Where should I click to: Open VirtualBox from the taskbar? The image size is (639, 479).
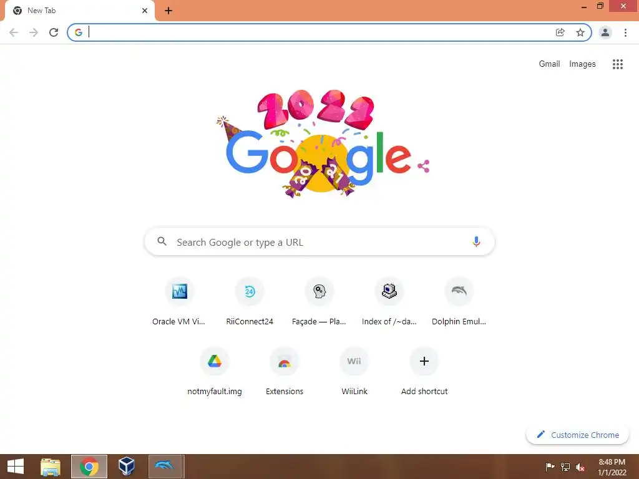(126, 467)
